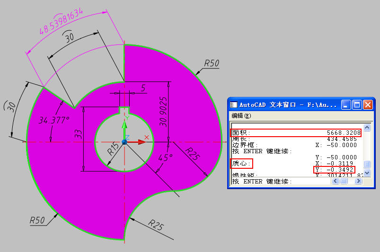This screenshot has height=252, width=380.
Task: Select the bottom R25 radius label
Action: (x=156, y=225)
